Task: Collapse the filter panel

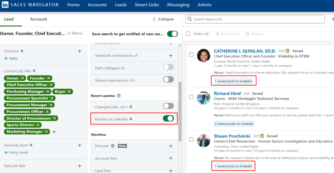Action: (x=163, y=19)
